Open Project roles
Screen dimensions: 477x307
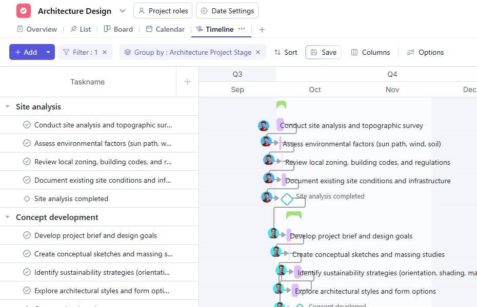tap(163, 11)
